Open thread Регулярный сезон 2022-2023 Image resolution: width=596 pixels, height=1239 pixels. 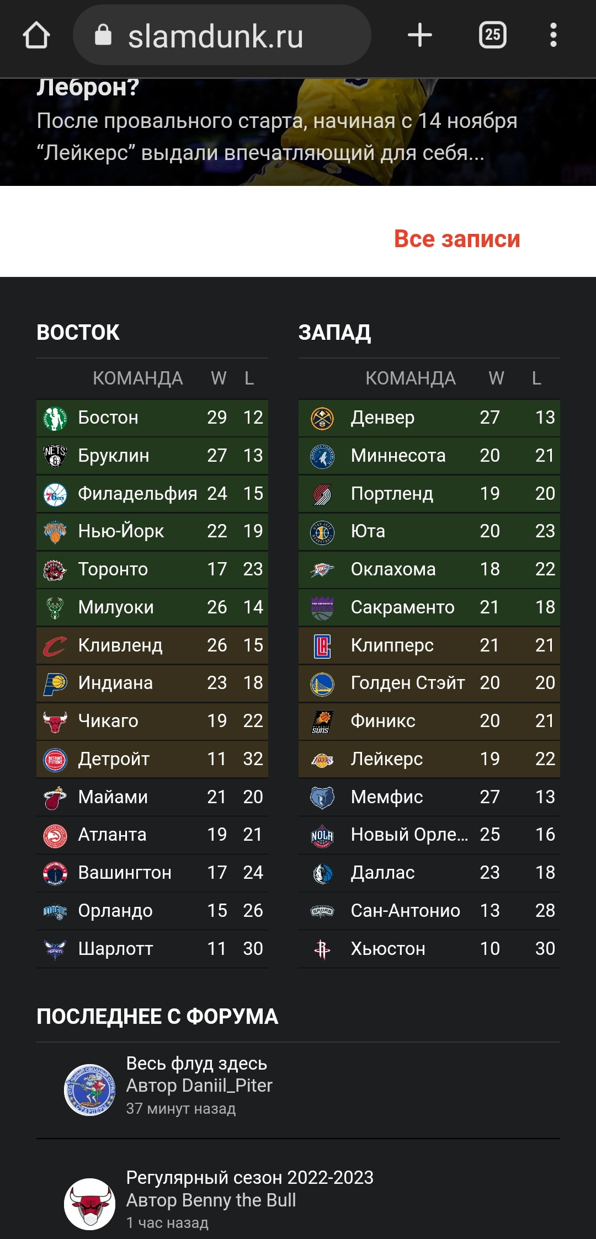pyautogui.click(x=250, y=1177)
